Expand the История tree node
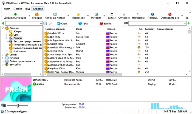The height and width of the screenshot is (114, 192). 3,58
